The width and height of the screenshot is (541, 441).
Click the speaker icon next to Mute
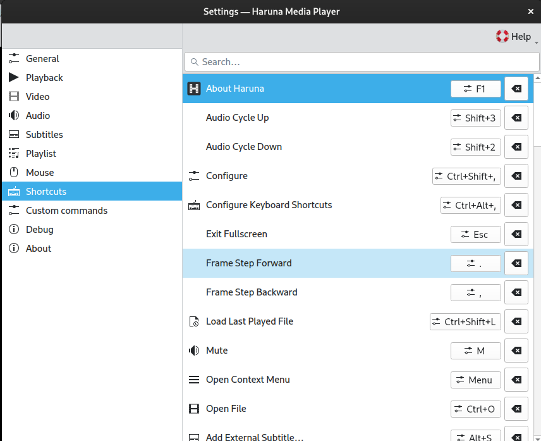coord(194,351)
